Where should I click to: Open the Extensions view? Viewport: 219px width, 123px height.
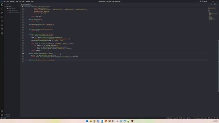2,21
